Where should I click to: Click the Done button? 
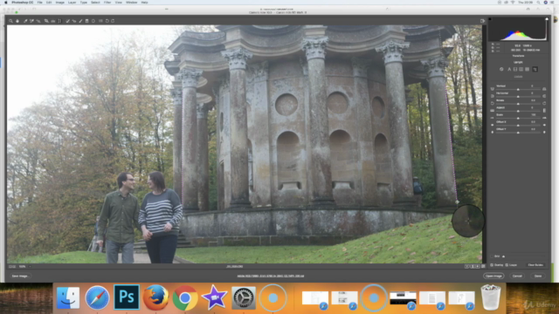(538, 276)
